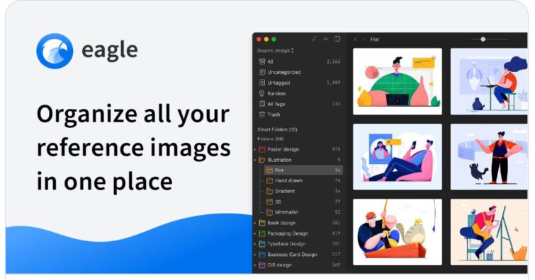
Task: Click the Minimalist folder icon
Action: [x=269, y=212]
